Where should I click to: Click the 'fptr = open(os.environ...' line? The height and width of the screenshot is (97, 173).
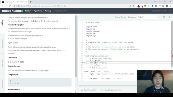[112, 74]
